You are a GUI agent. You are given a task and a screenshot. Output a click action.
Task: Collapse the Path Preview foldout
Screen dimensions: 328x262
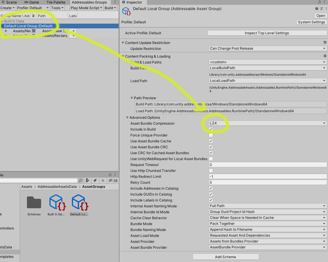coord(132,98)
